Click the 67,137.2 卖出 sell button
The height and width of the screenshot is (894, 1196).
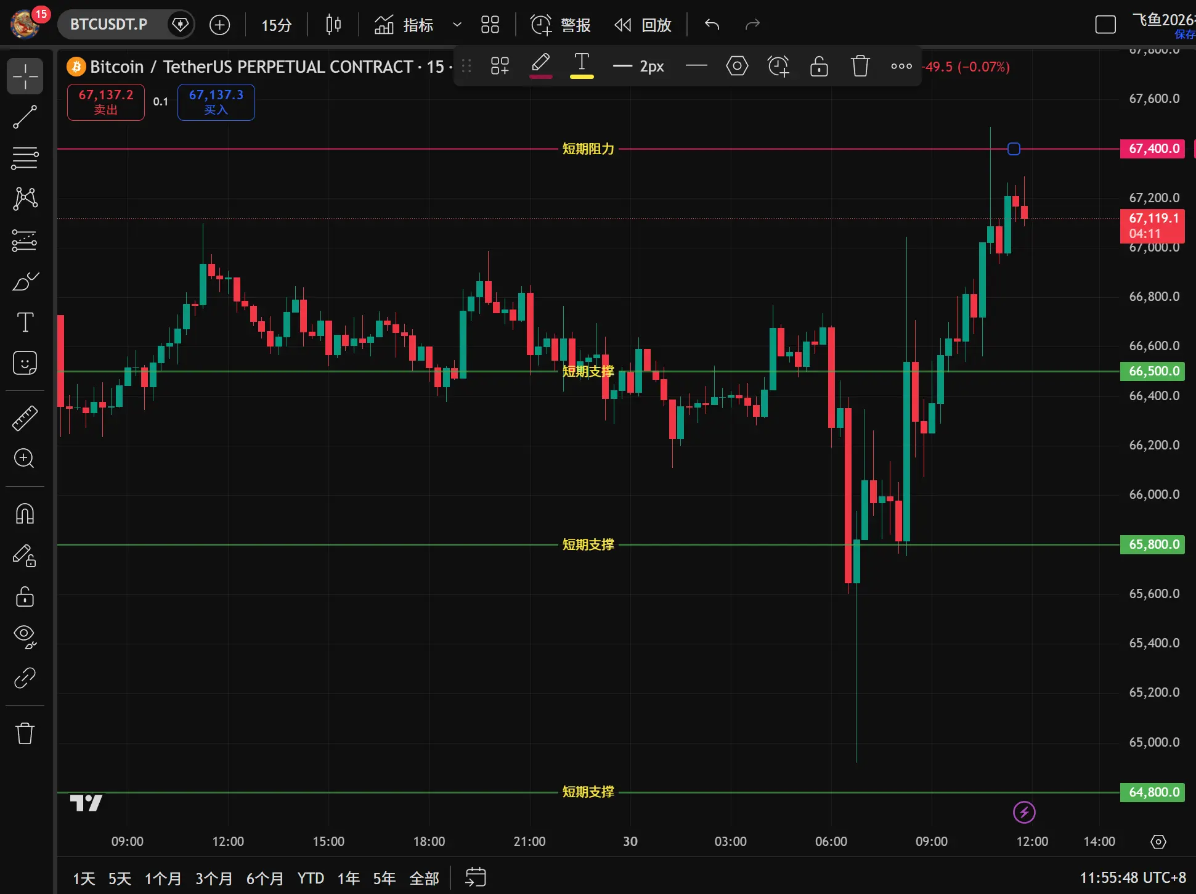click(x=105, y=102)
